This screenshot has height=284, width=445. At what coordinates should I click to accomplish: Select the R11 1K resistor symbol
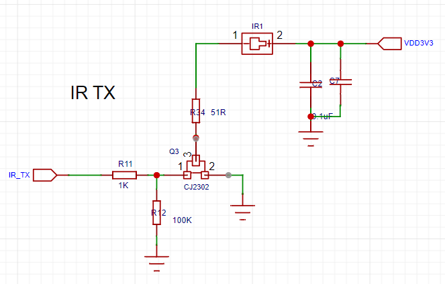tap(124, 175)
